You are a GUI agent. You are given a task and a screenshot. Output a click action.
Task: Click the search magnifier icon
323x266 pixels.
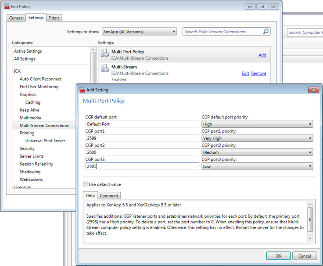(266, 32)
